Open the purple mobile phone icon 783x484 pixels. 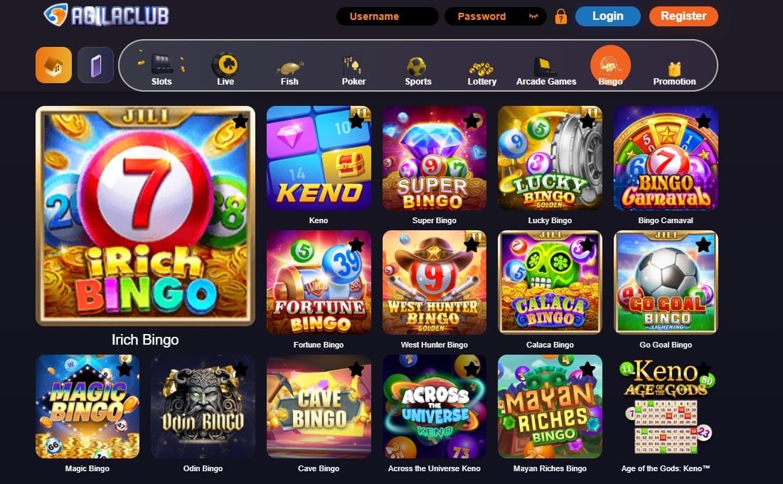point(95,65)
